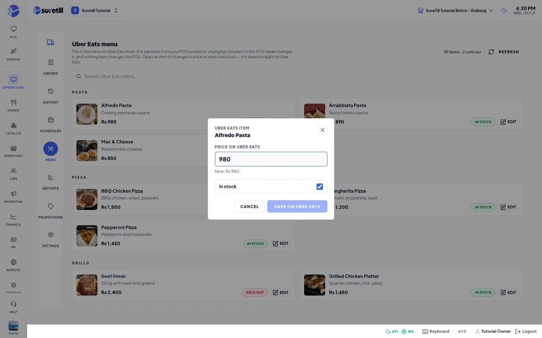Click the API status indicator
Viewport: 542px width, 338px height.
coord(391,332)
